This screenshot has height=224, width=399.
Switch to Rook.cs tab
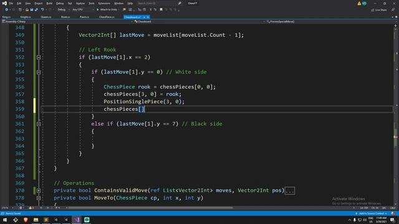(65, 17)
